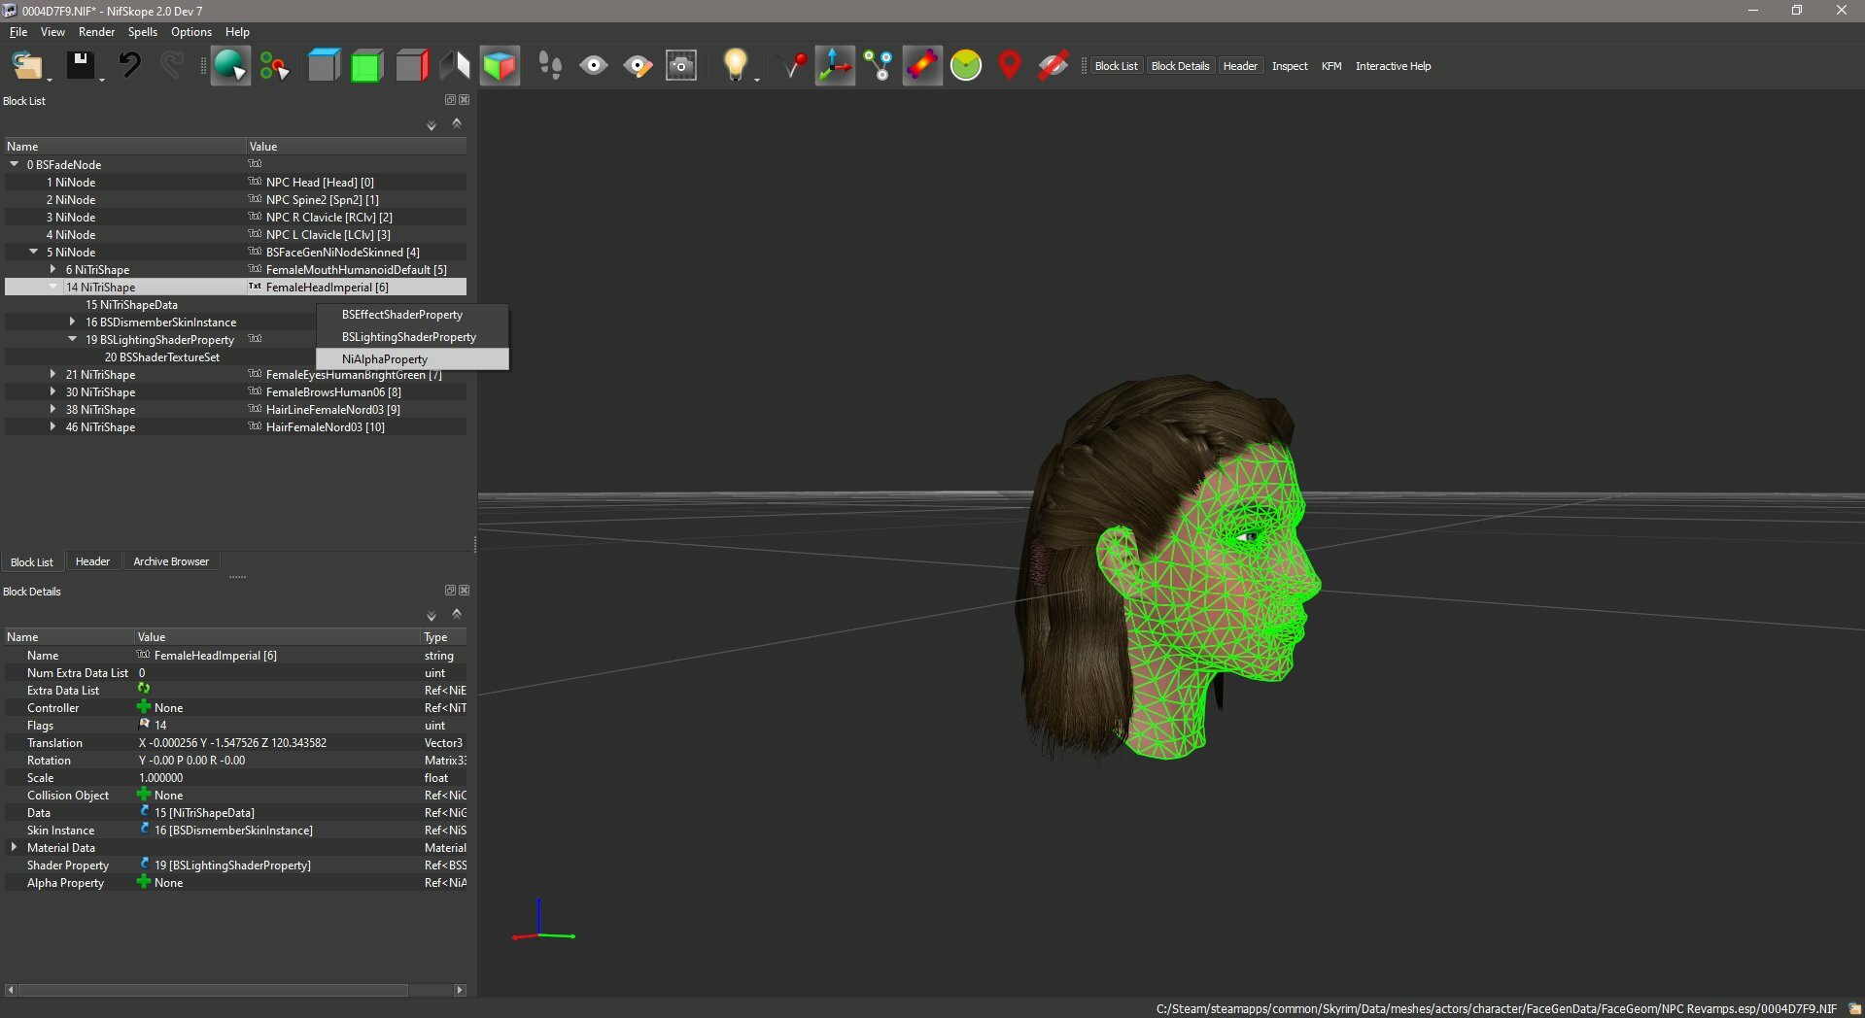Open the lighting bulb dropdown arrow
The width and height of the screenshot is (1865, 1018).
click(x=757, y=80)
